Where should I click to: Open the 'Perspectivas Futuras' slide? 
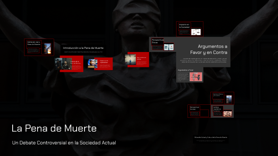click(199, 111)
